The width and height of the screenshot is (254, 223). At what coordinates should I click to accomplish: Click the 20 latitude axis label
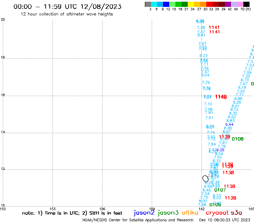3,20
